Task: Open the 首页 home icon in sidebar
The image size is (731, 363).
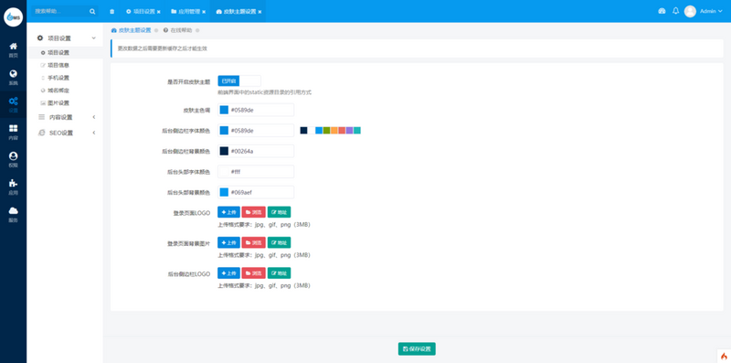Action: pos(13,49)
